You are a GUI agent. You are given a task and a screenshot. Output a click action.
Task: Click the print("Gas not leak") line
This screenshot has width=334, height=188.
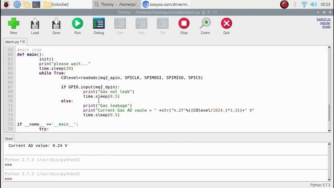point(109,92)
